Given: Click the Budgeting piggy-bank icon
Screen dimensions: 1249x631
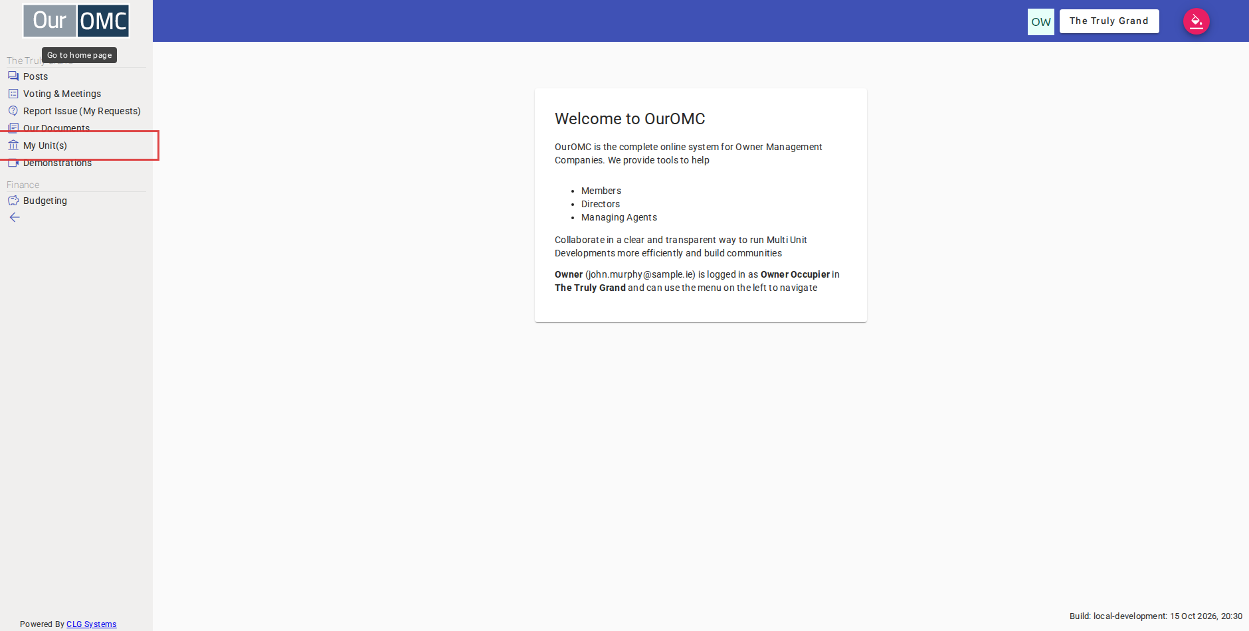Looking at the screenshot, I should pos(13,201).
